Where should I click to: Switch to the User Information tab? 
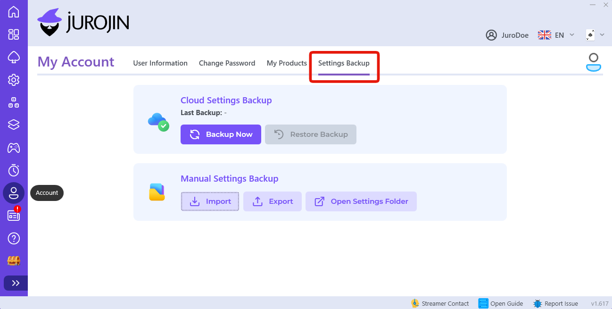point(160,63)
